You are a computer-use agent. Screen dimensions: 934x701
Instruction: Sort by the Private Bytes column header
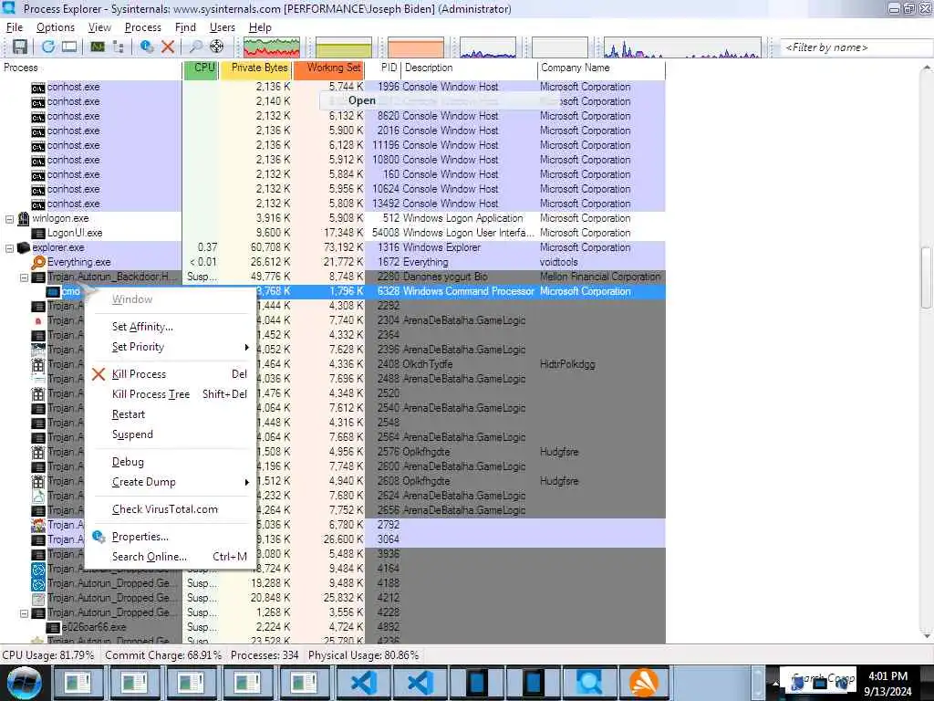coord(256,68)
